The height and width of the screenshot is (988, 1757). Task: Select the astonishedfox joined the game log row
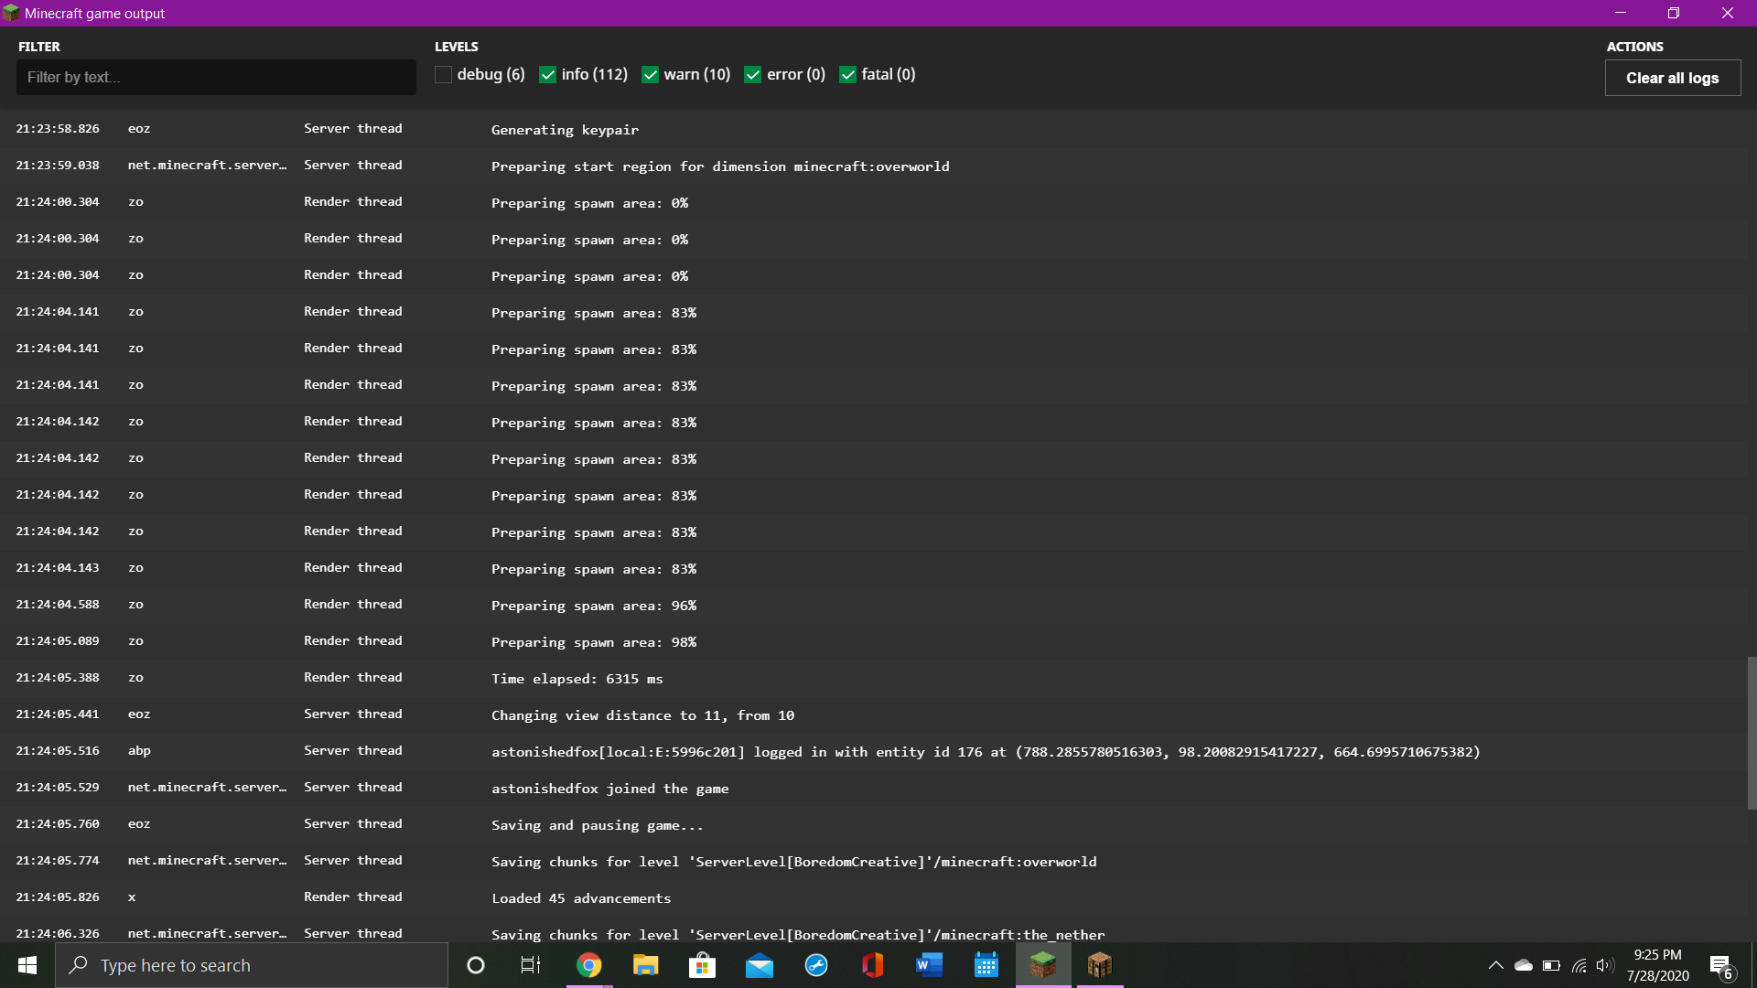(x=609, y=788)
